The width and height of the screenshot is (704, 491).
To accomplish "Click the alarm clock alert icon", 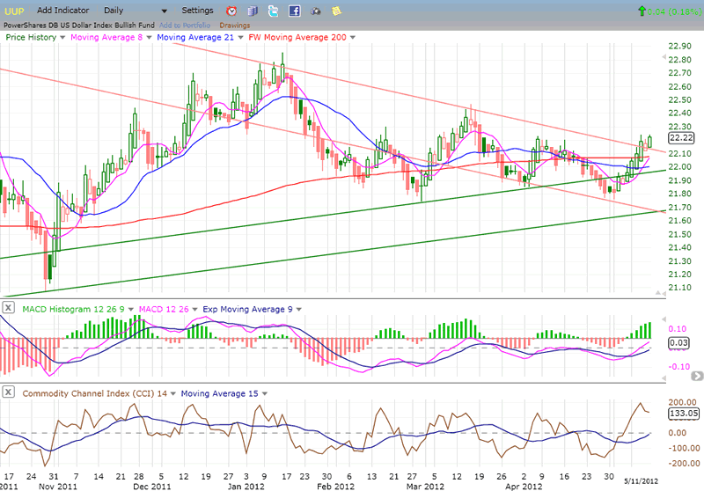I will point(231,11).
